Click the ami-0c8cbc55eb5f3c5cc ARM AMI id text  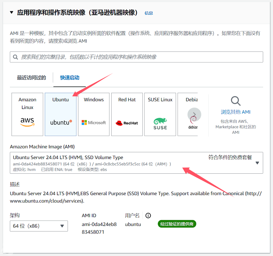tap(117, 164)
